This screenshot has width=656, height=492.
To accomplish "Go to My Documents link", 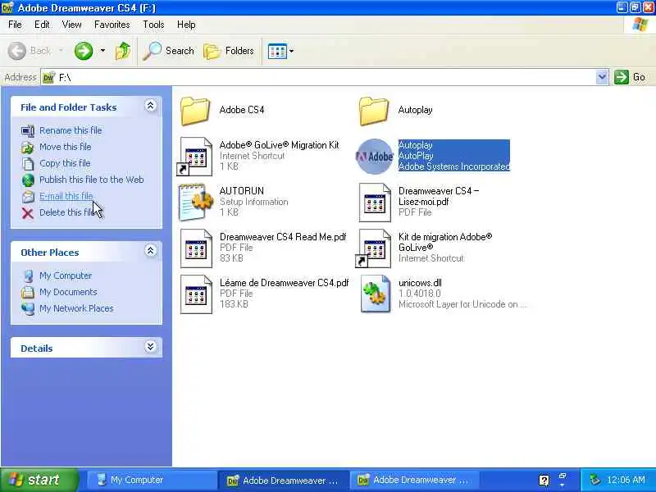I will click(x=68, y=292).
